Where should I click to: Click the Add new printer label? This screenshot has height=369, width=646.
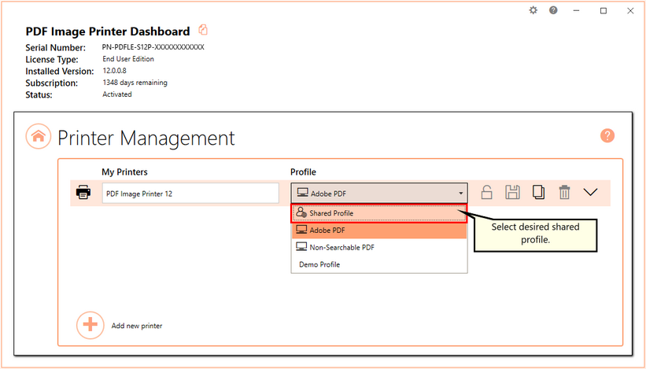(137, 326)
